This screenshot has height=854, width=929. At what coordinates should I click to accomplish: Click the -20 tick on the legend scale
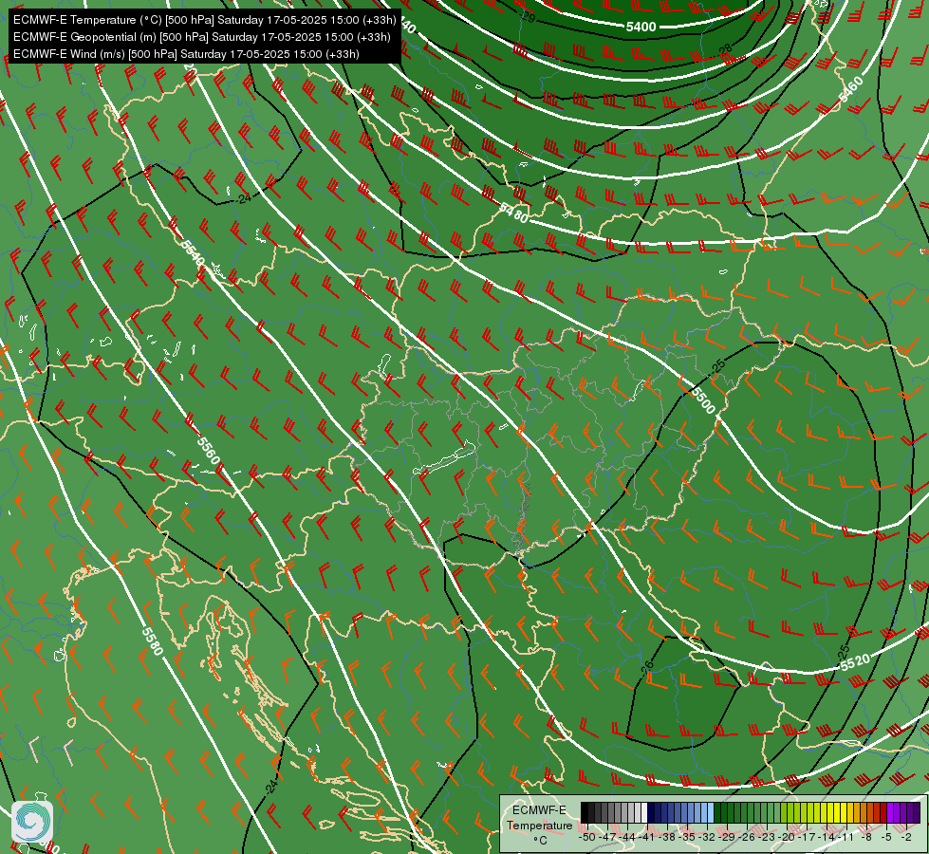tap(787, 837)
